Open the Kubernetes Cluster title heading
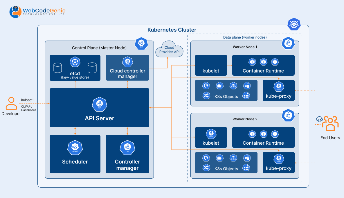This screenshot has width=344, height=198. 172,30
